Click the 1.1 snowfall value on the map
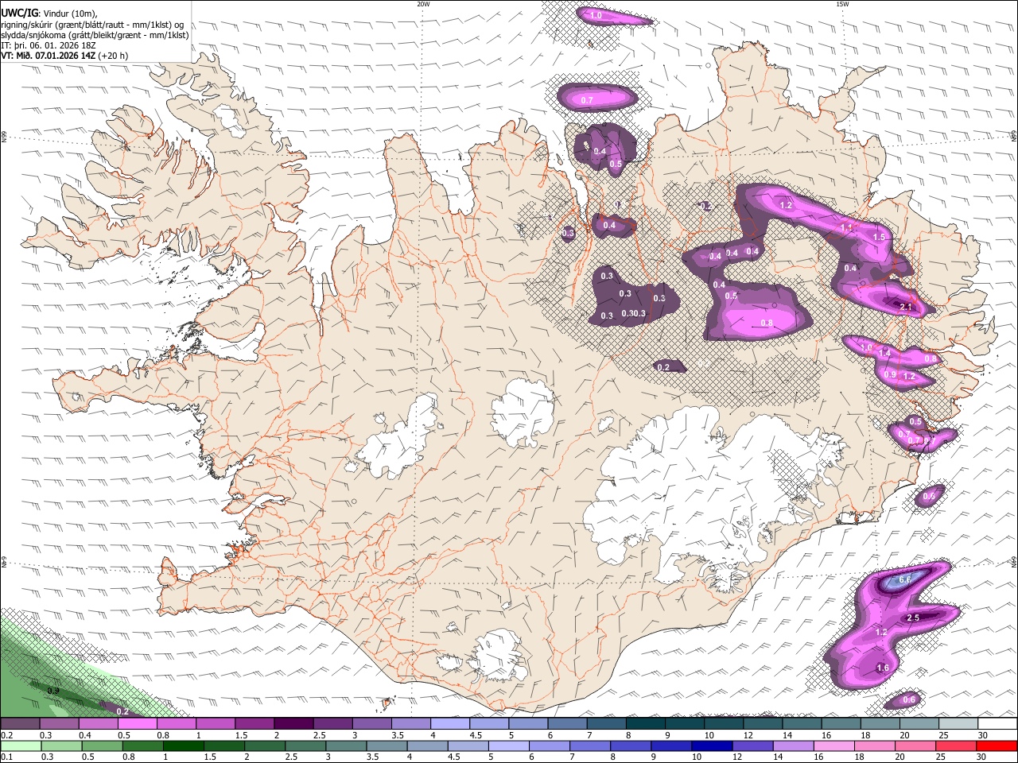The height and width of the screenshot is (763, 1018). click(847, 227)
